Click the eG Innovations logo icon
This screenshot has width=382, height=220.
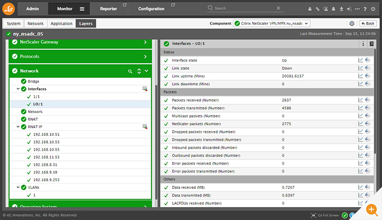click(x=9, y=9)
